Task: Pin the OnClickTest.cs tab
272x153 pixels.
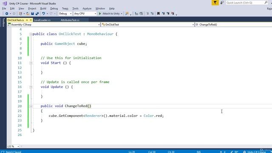Action: tap(27, 20)
